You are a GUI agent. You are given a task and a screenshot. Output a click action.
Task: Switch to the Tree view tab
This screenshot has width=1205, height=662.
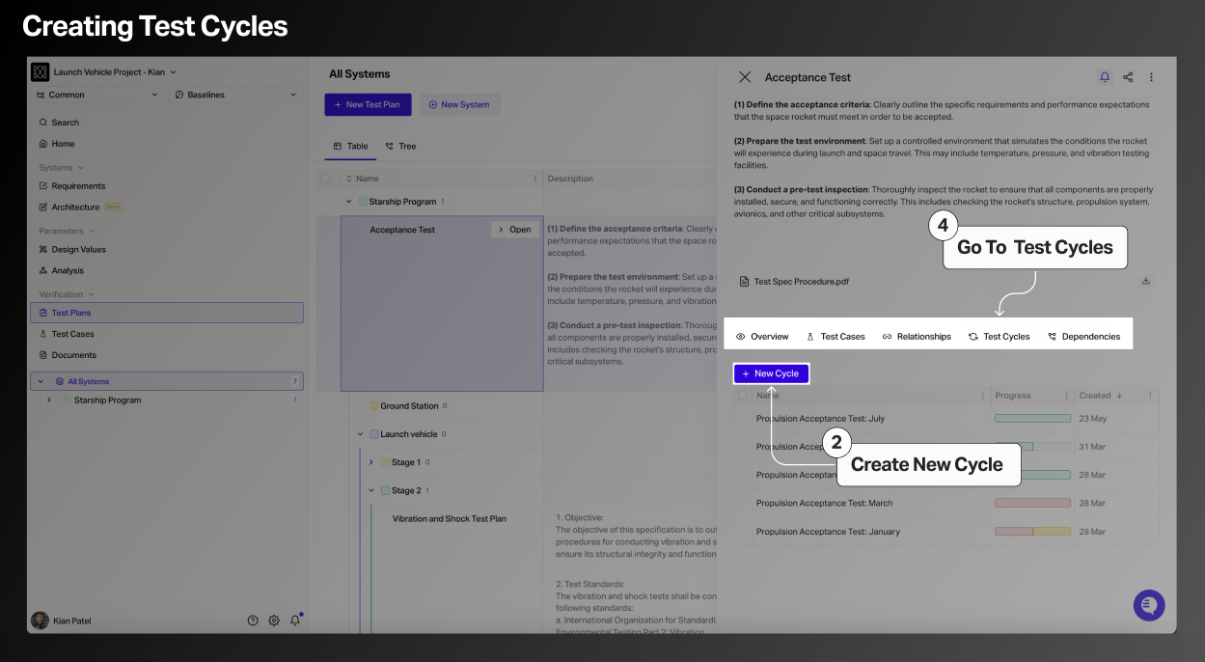pos(400,147)
